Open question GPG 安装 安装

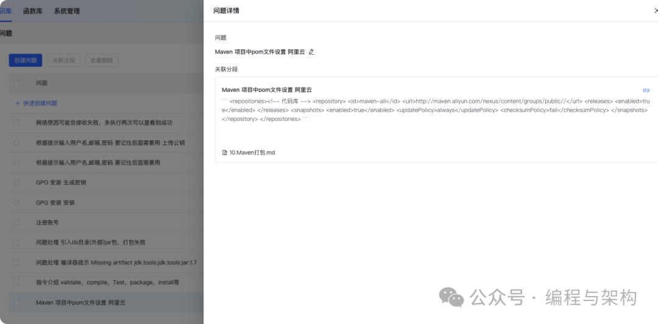pos(55,202)
